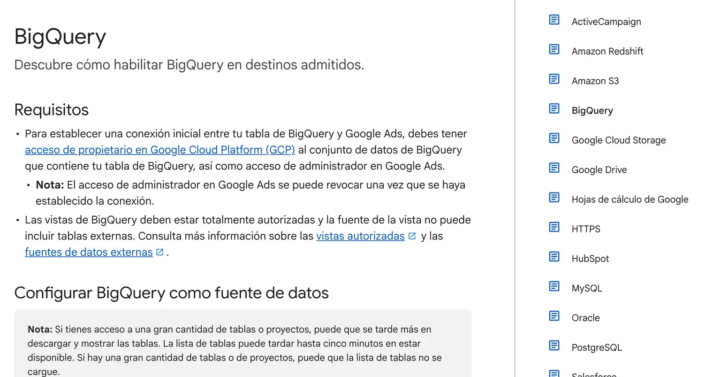Click the document icon beside HubSpot
This screenshot has width=713, height=377.
click(554, 256)
